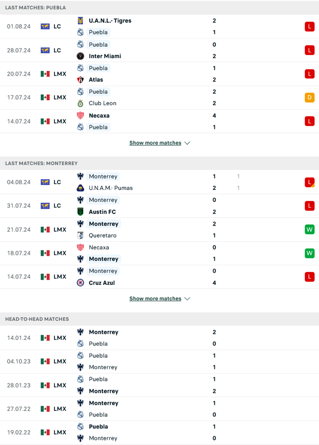Click the Necaxa club crest icon
Screen dimensions: 319x445
[x=80, y=115]
